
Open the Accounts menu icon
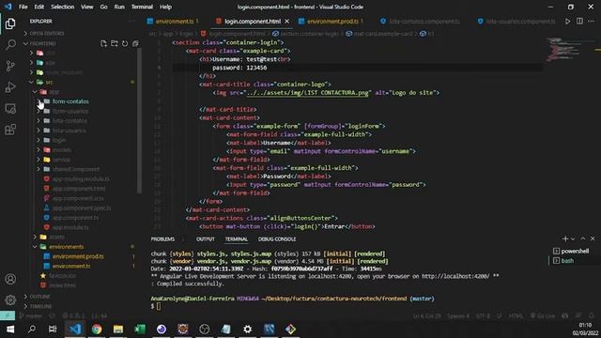pos(10,279)
